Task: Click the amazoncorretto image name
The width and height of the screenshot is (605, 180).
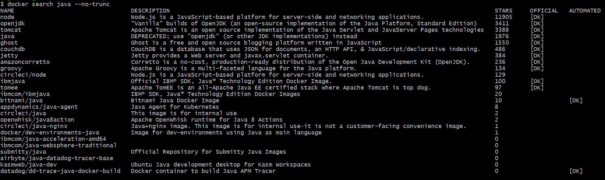Action: (x=25, y=62)
